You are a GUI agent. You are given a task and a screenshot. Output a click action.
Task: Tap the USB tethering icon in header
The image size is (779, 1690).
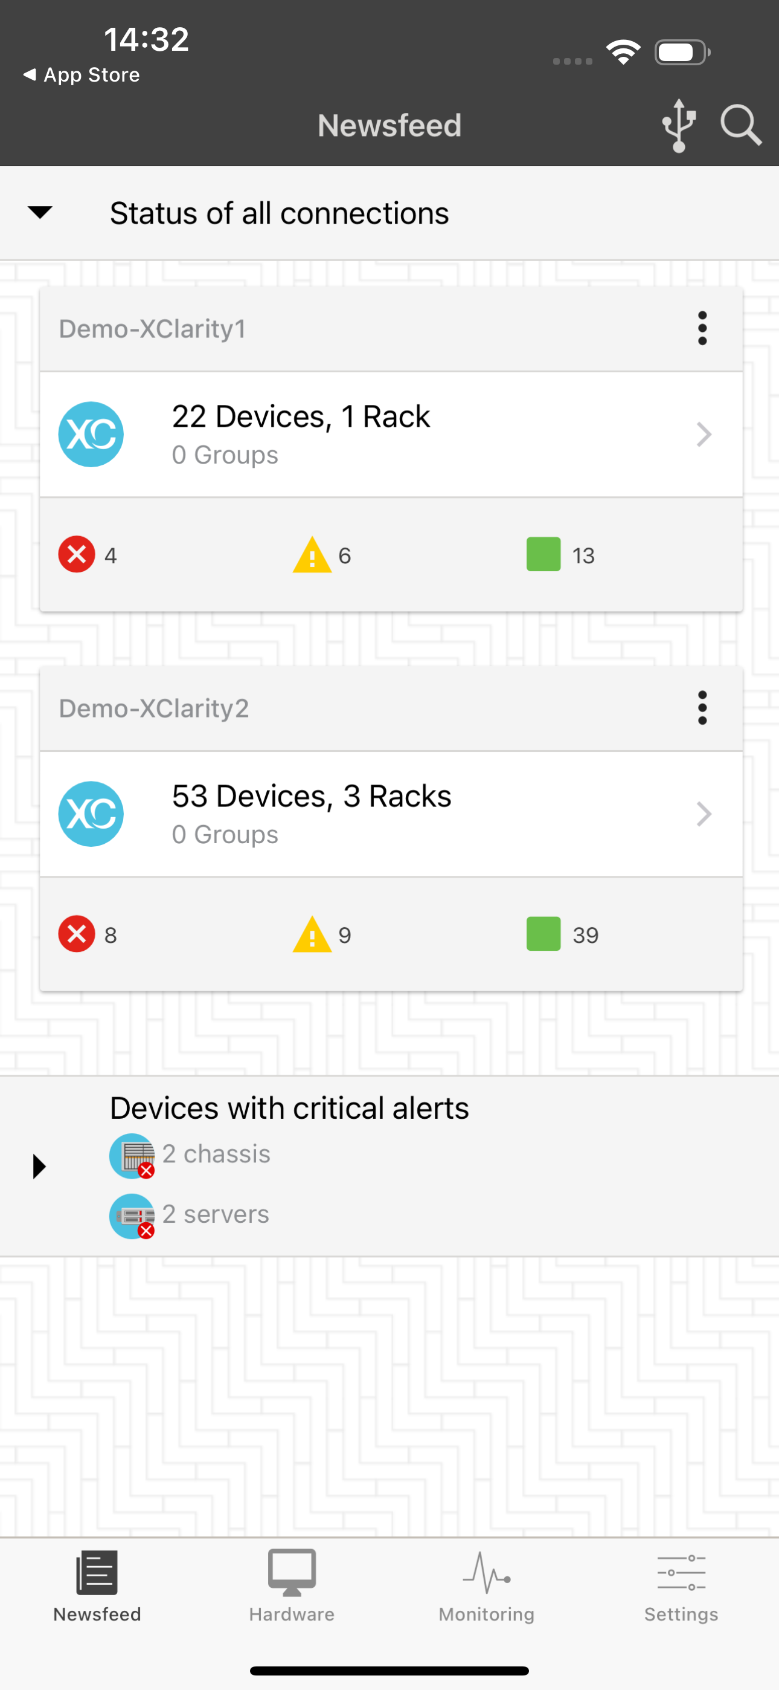pos(679,125)
